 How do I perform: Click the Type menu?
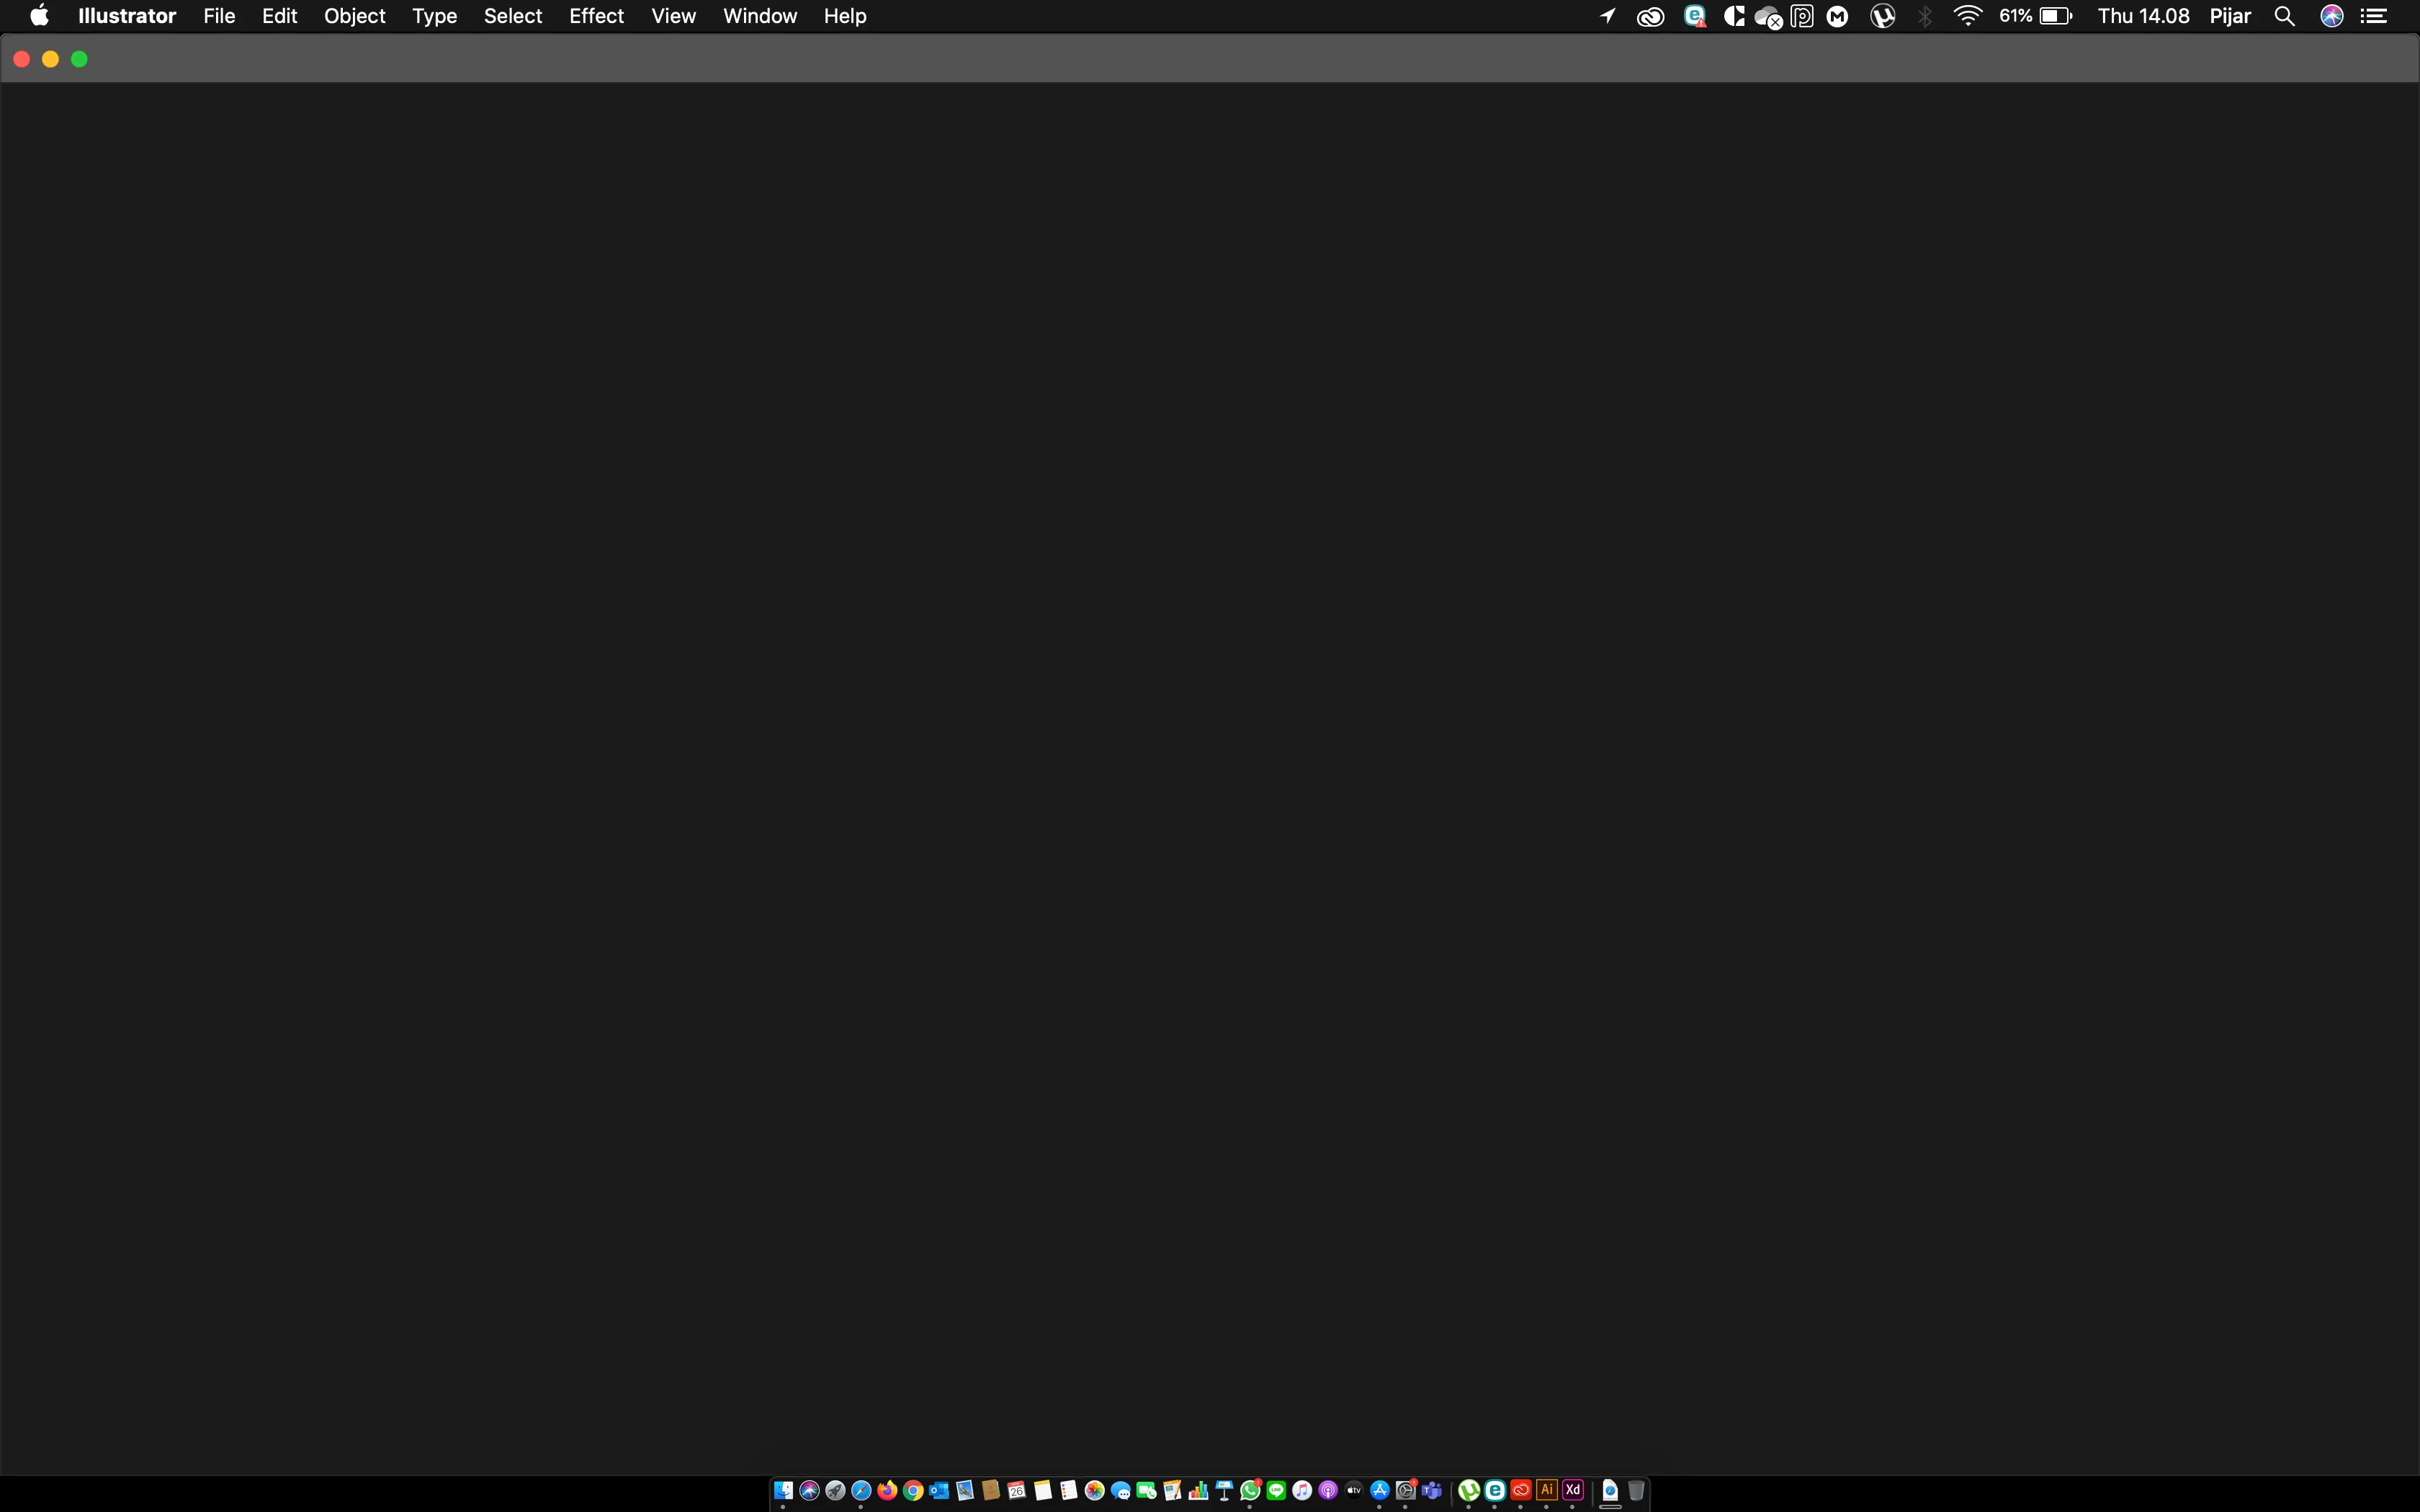(434, 16)
